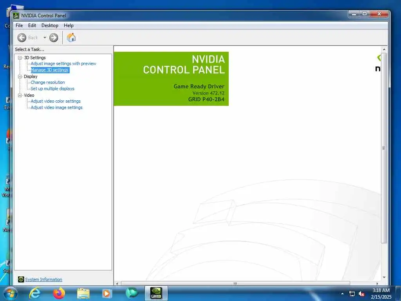The width and height of the screenshot is (401, 301).
Task: Minimize the NVIDIA Control Panel window
Action: point(354,14)
